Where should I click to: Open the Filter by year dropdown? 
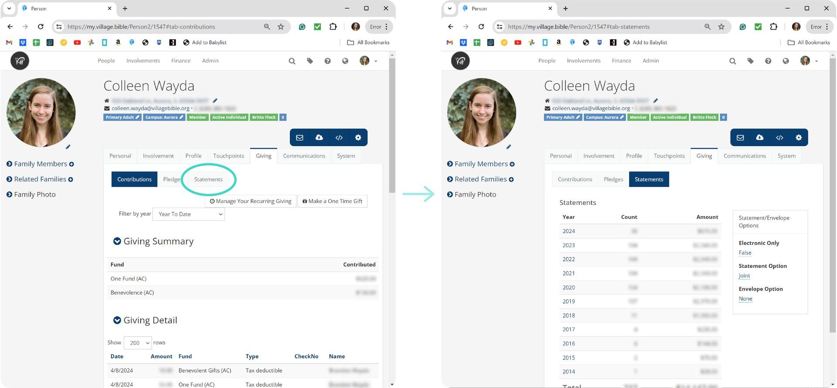pos(188,214)
